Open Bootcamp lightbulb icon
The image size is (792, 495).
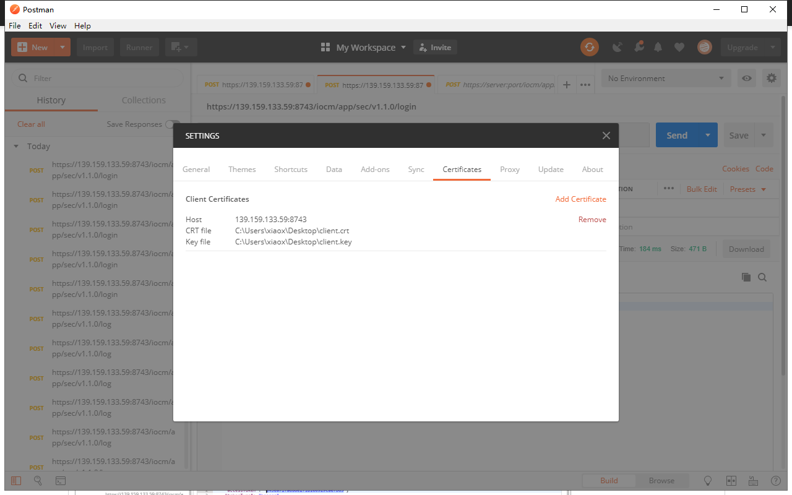click(708, 480)
